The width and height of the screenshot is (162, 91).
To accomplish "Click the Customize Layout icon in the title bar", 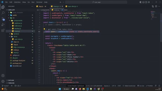I will [149, 2].
